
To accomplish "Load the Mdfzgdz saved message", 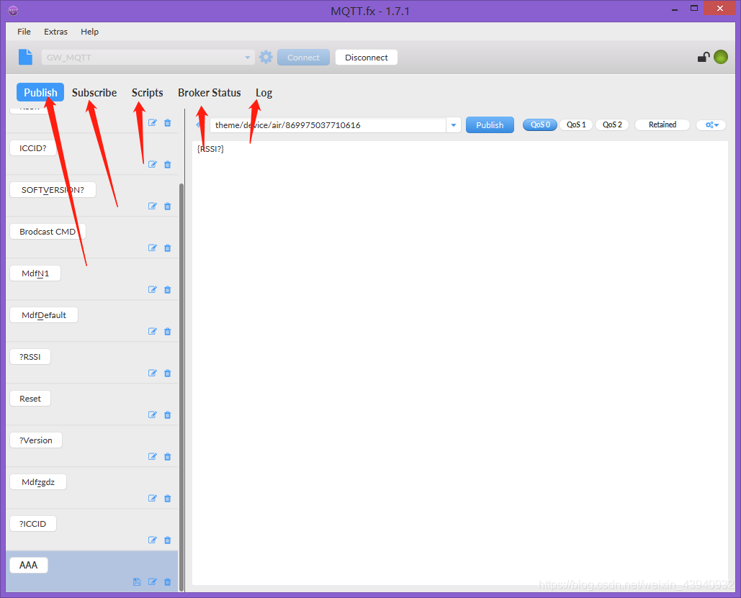I will coord(38,482).
